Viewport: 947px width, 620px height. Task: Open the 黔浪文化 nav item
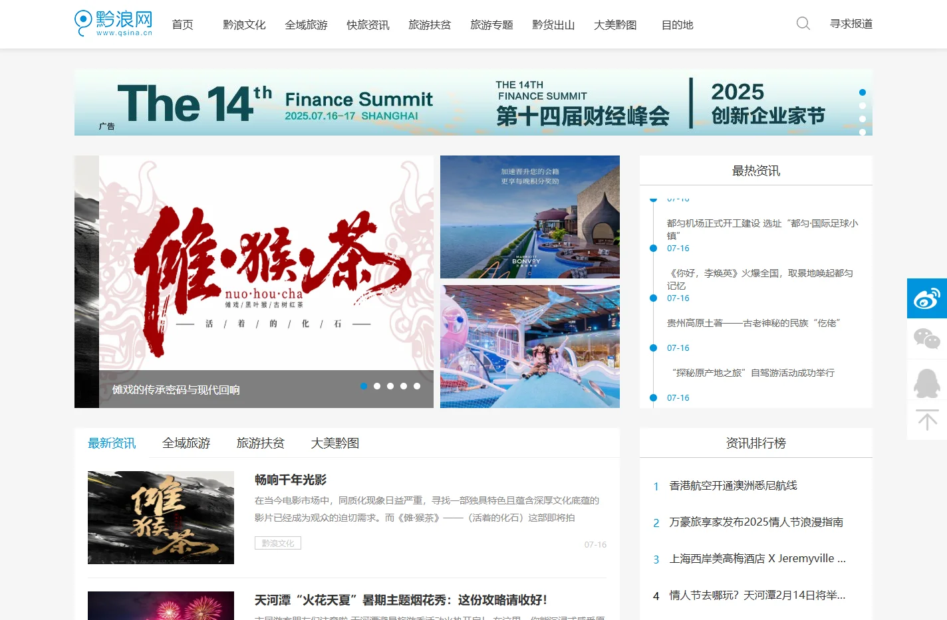click(244, 25)
